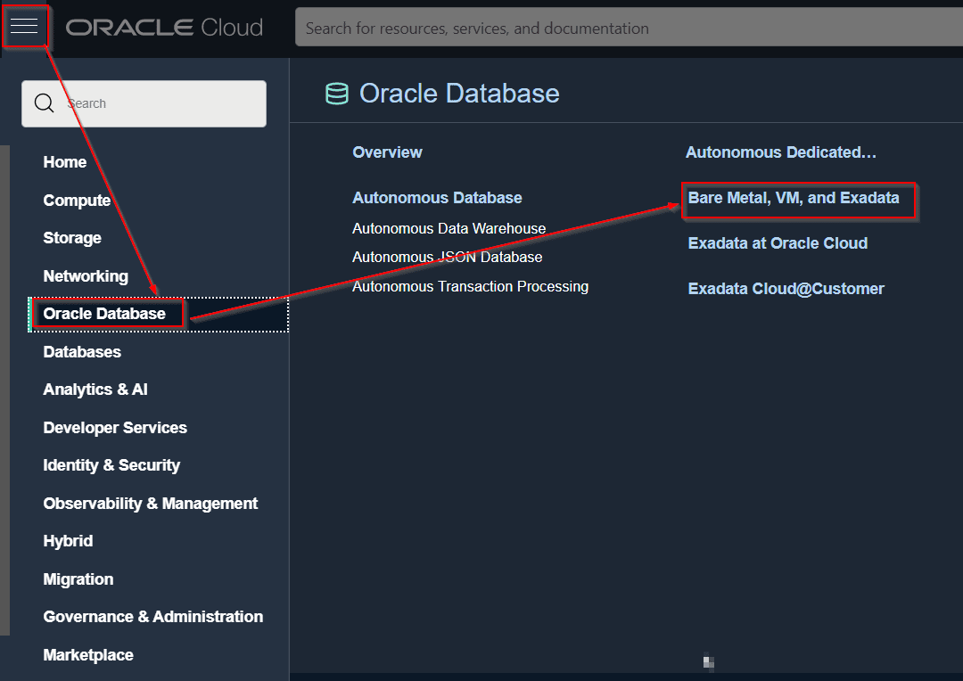This screenshot has width=963, height=681.
Task: Select Home in the navigation menu
Action: coord(65,162)
